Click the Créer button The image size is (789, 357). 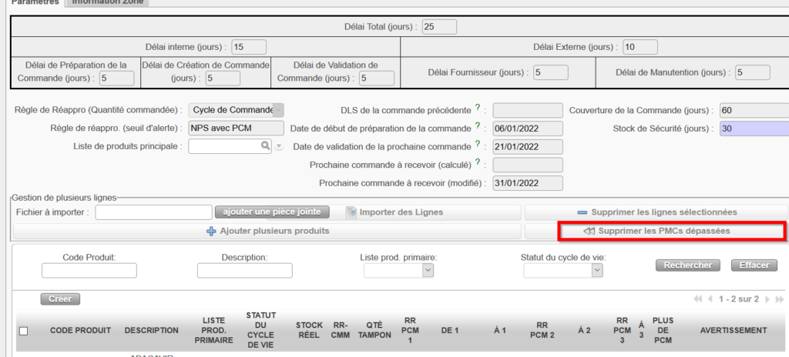[x=60, y=299]
